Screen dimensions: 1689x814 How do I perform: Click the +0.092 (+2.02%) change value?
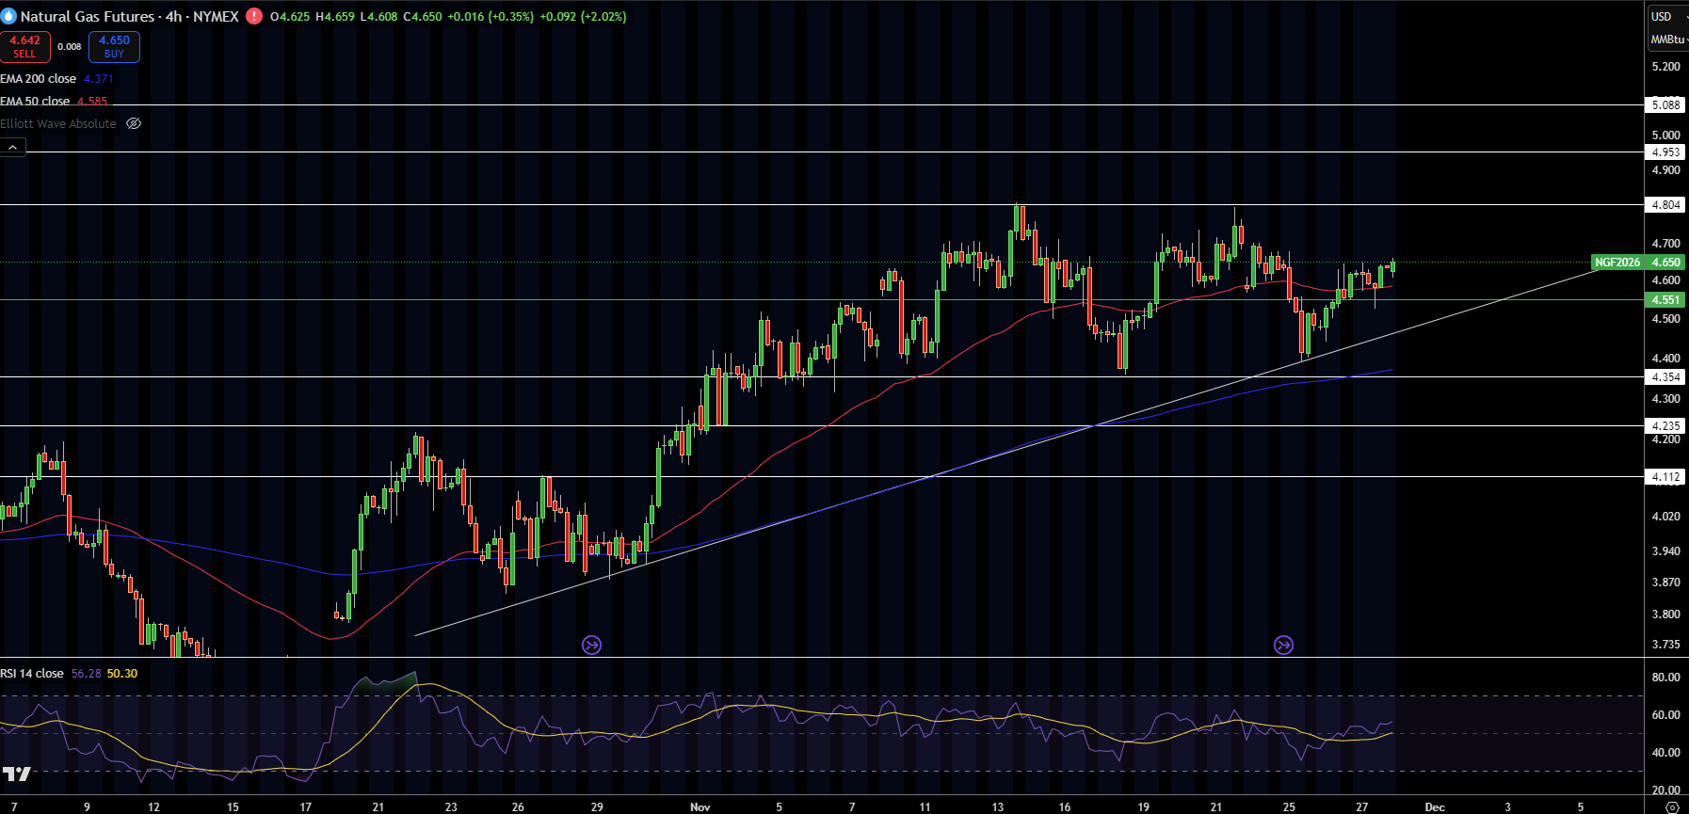pyautogui.click(x=583, y=16)
